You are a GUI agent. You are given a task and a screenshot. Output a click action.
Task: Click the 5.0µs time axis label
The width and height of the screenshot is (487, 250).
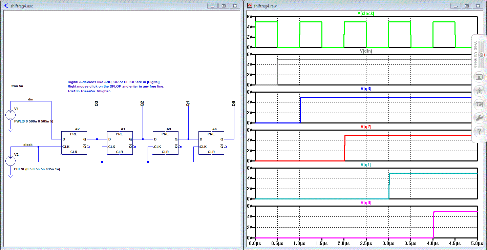click(477, 243)
